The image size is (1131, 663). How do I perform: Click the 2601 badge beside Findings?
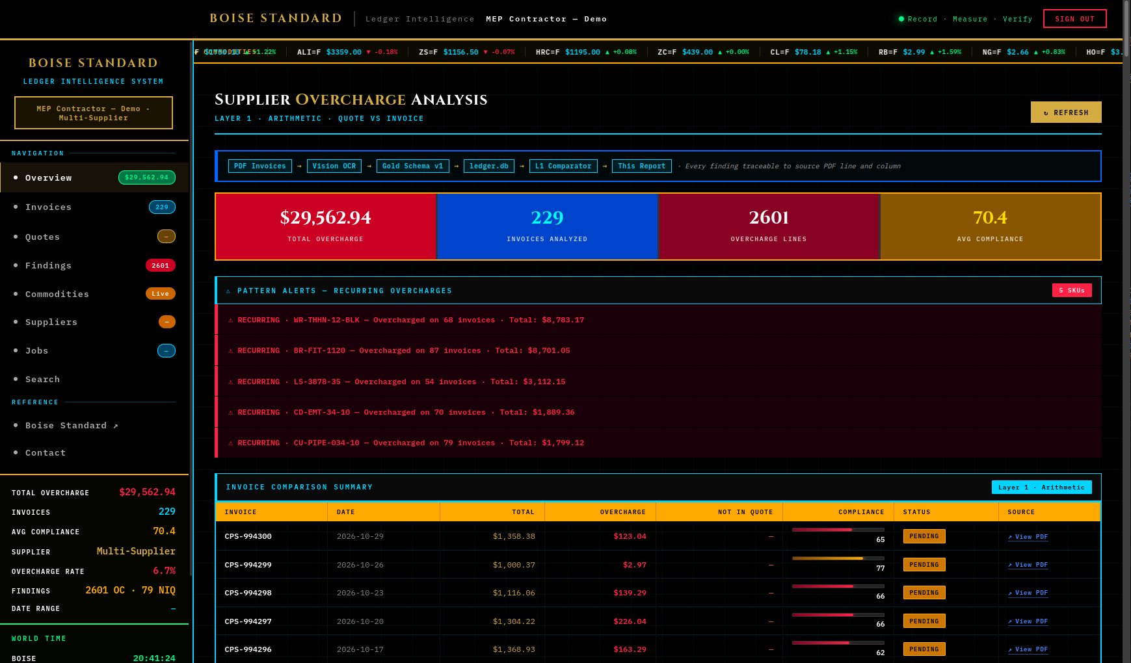[160, 265]
